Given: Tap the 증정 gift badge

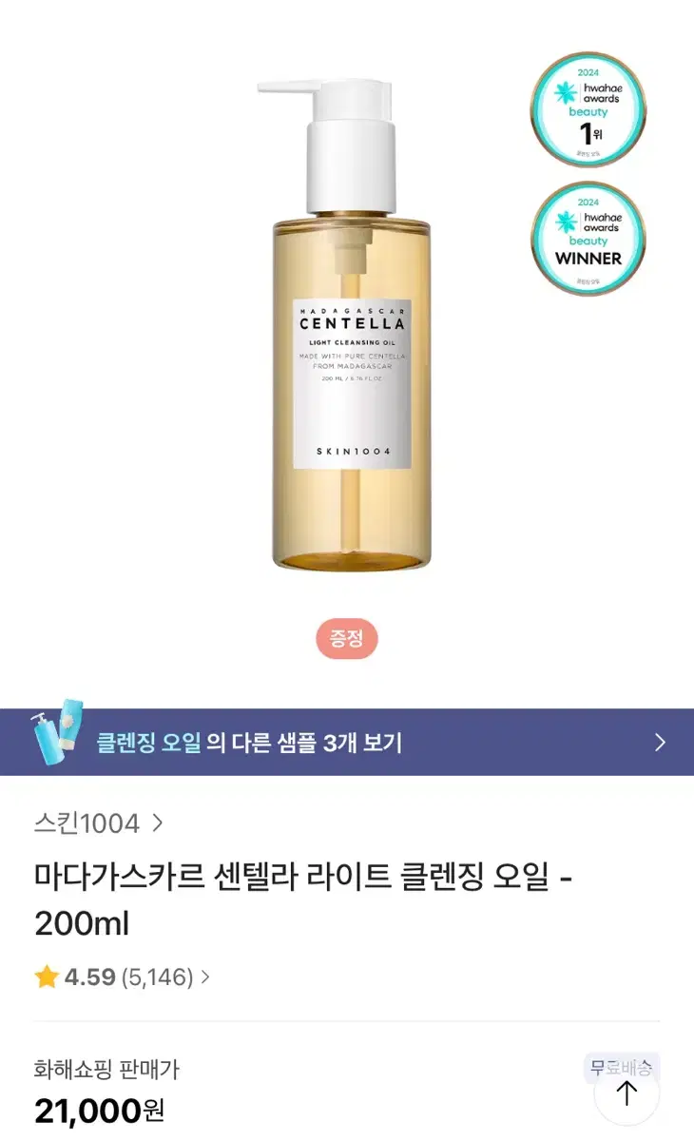Looking at the screenshot, I should click(347, 639).
